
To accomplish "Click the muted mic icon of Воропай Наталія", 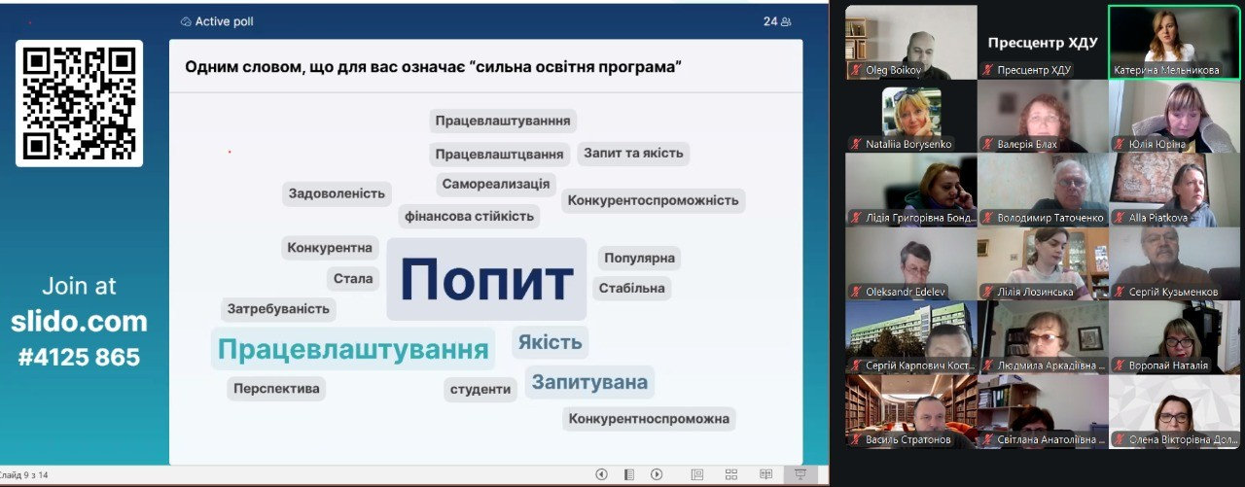I will coord(1120,365).
